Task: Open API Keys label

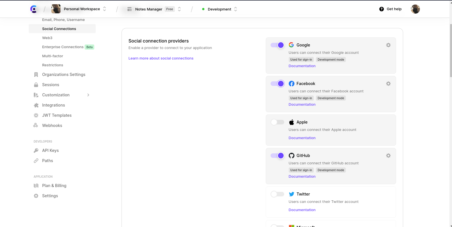Action: coord(50,150)
